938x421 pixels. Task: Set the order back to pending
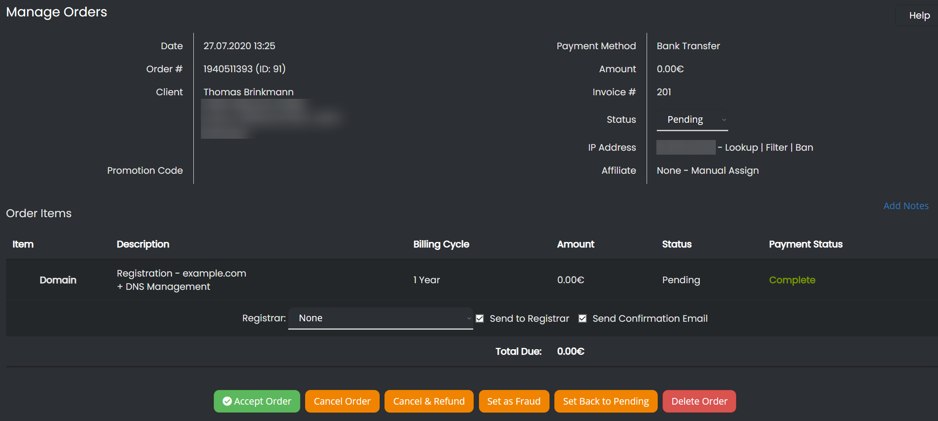point(605,401)
